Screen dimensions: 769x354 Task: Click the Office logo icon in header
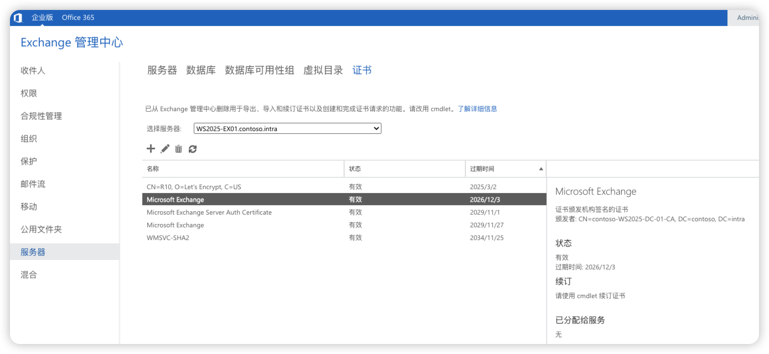[18, 18]
